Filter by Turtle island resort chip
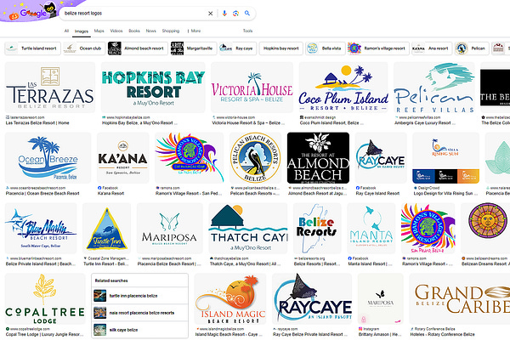 coord(32,48)
